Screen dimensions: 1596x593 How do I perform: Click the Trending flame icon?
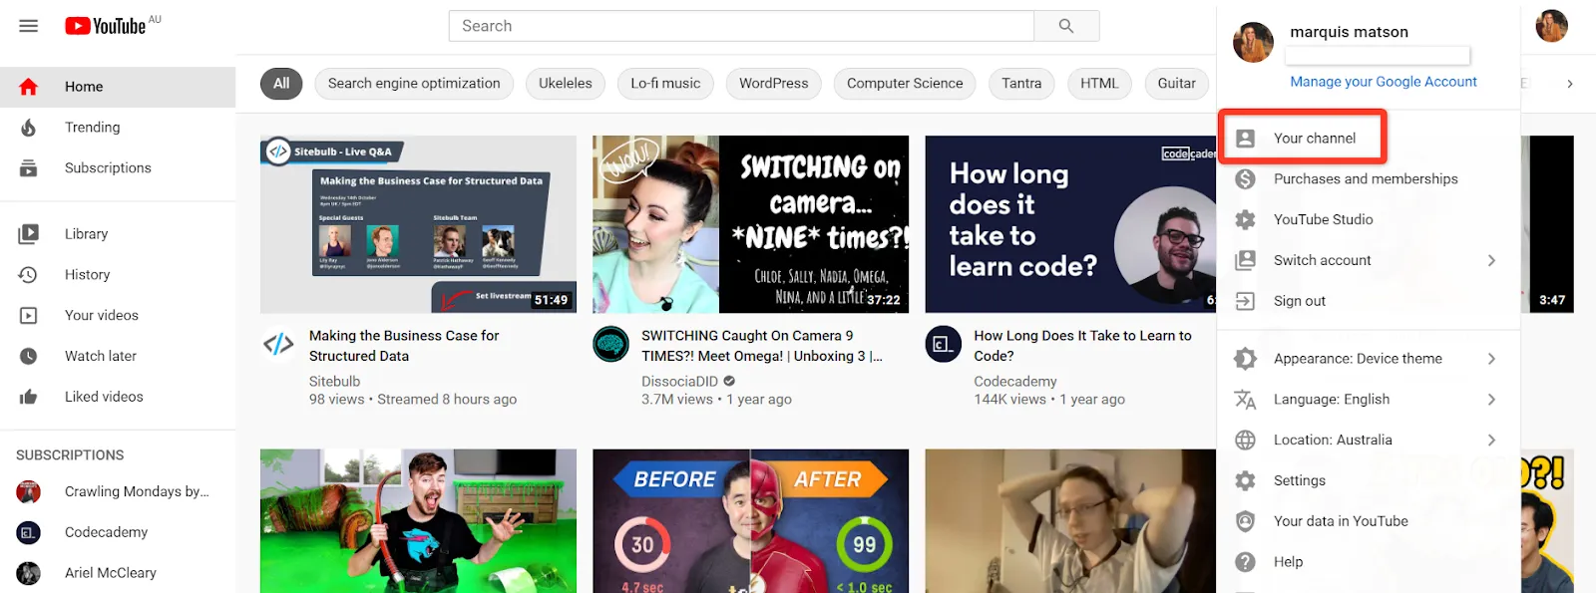pos(28,128)
